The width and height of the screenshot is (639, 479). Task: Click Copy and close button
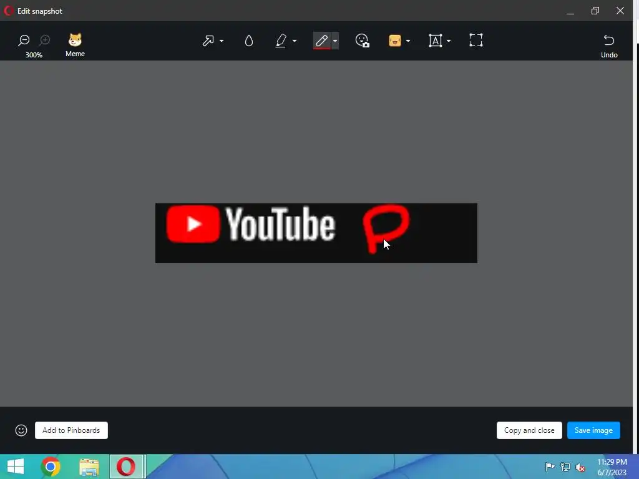click(x=529, y=430)
